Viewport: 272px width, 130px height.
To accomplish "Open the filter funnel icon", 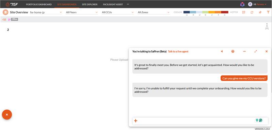I will (x=268, y=12).
